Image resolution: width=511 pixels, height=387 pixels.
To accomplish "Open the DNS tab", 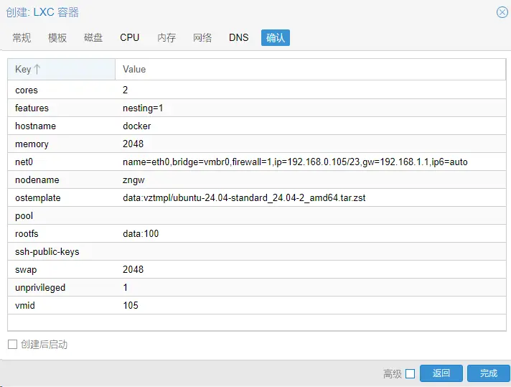I will [x=239, y=37].
